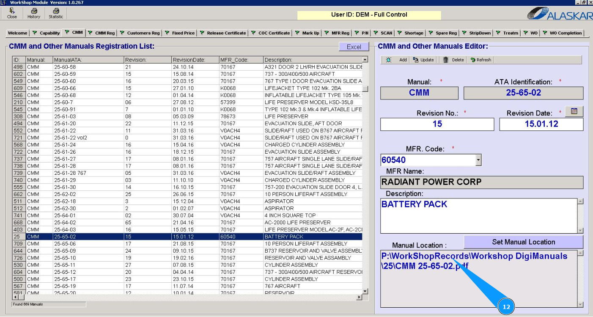Open the Statistic report icon
Viewport: 593px width, 317px height.
tap(56, 11)
